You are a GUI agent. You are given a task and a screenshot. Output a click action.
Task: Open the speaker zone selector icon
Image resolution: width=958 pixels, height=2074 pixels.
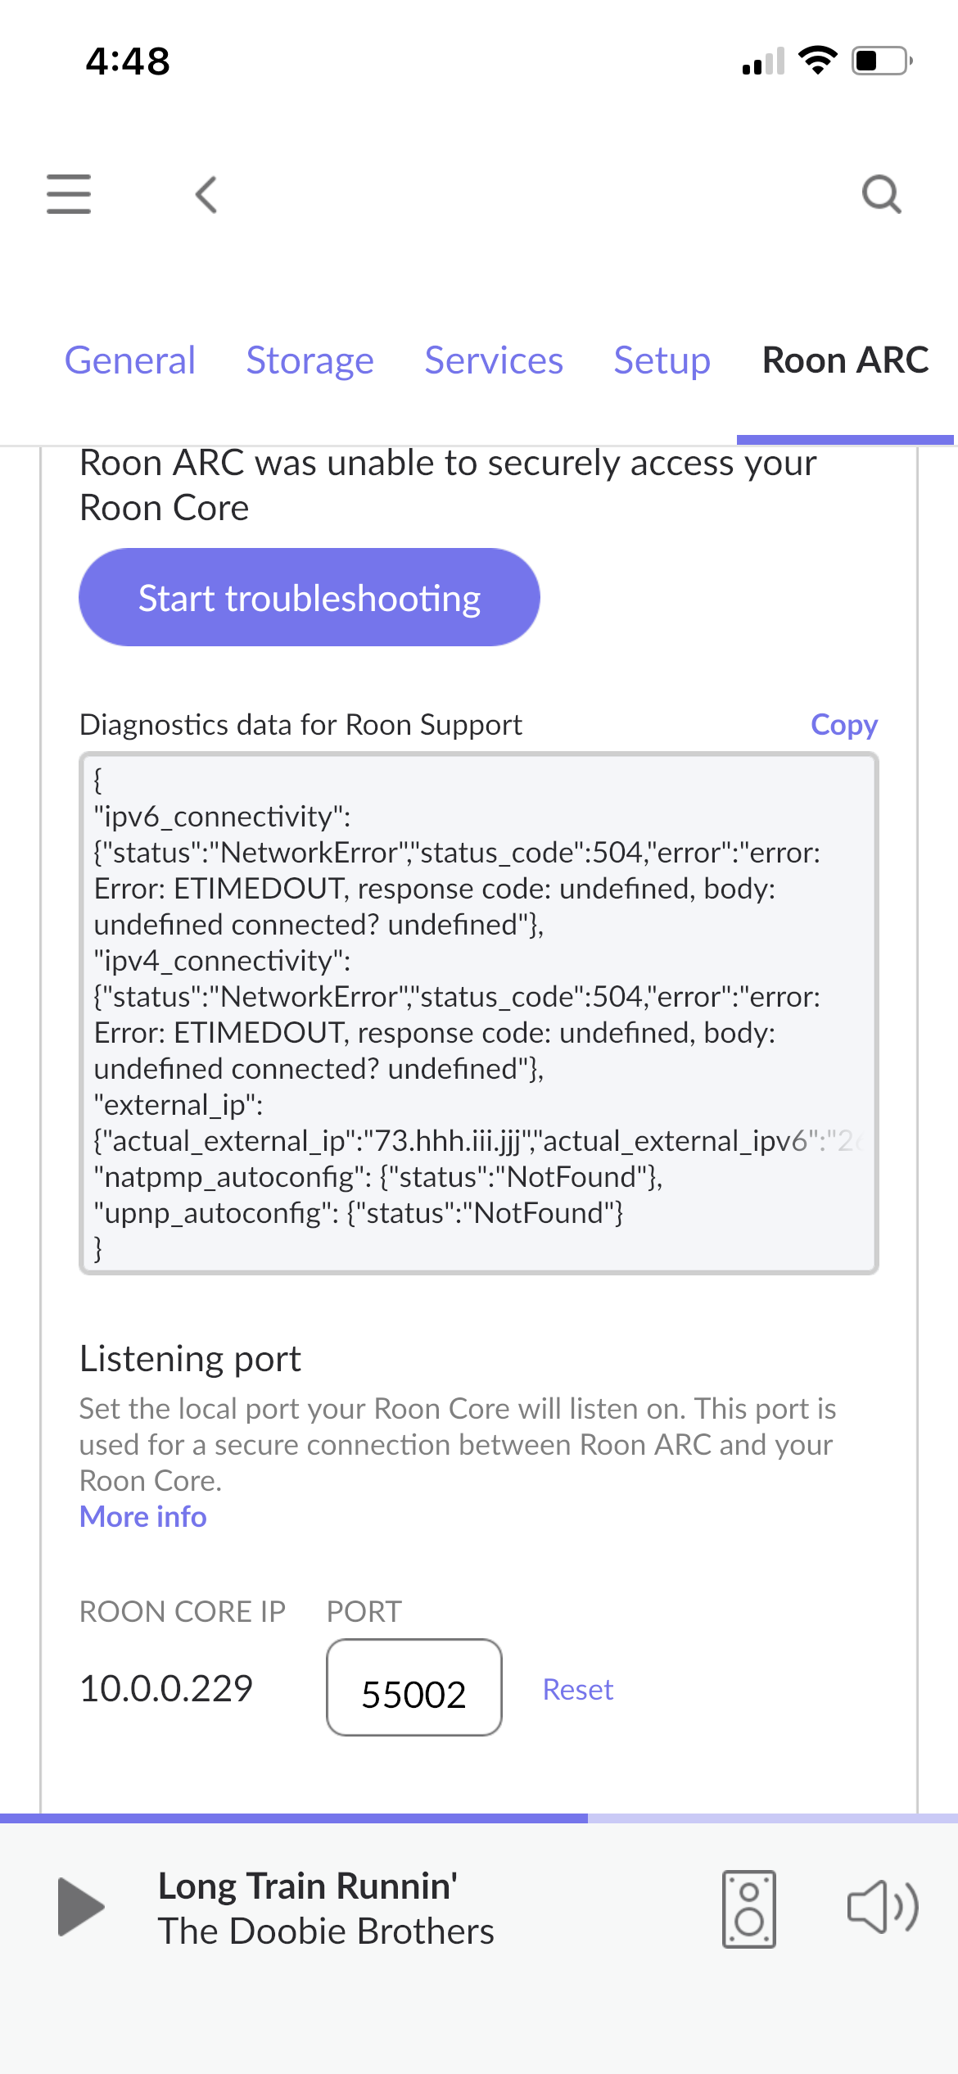(748, 1909)
